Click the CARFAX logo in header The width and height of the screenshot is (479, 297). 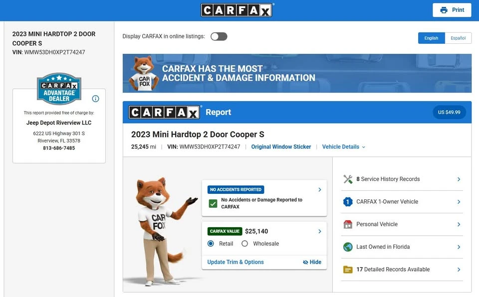(237, 10)
